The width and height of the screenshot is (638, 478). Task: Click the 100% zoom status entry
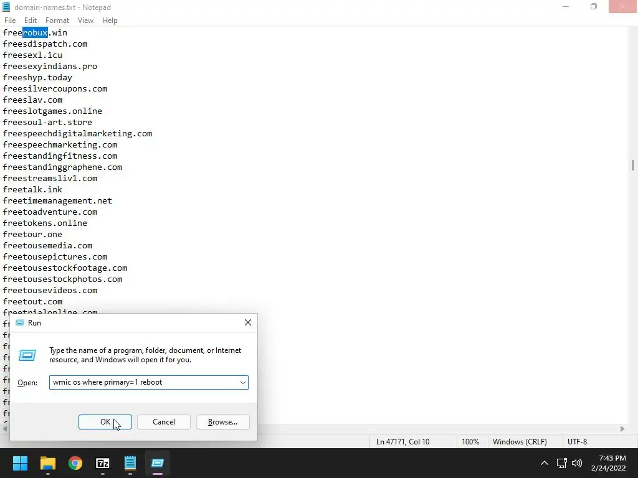pos(470,442)
